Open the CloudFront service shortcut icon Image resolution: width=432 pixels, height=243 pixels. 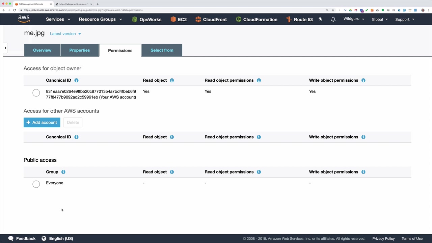pos(198,19)
